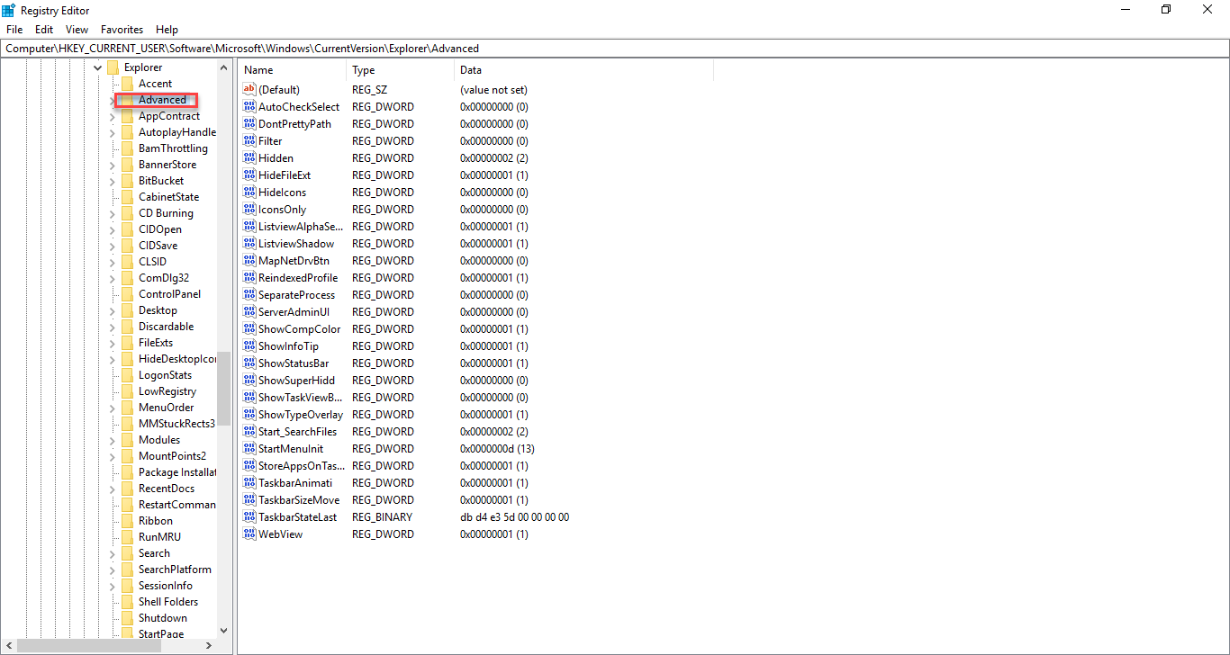Select the BamThrottling key
Viewport: 1230px width, 655px height.
[x=173, y=148]
